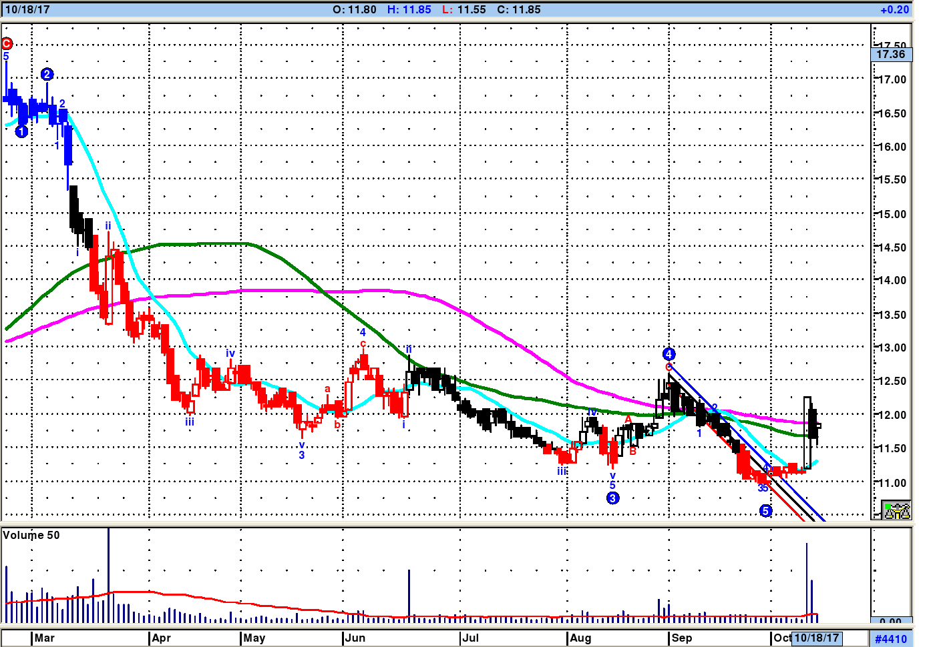Click the Mar label on time axis
This screenshot has width=935, height=647.
coord(45,638)
